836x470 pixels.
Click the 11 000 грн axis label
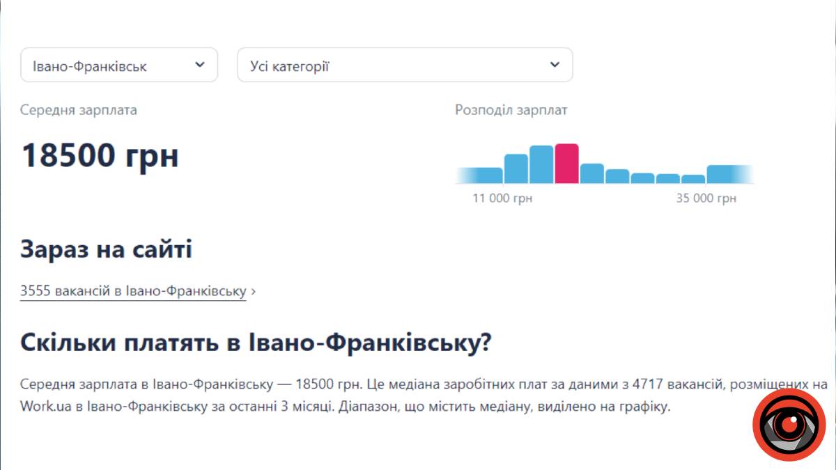coord(502,198)
